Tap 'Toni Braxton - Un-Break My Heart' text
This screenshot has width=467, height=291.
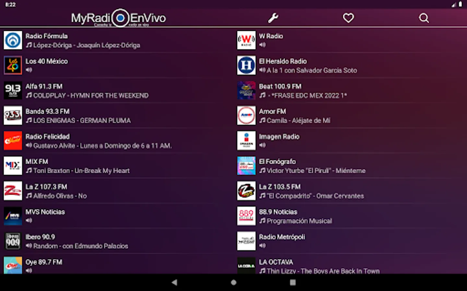click(x=81, y=171)
